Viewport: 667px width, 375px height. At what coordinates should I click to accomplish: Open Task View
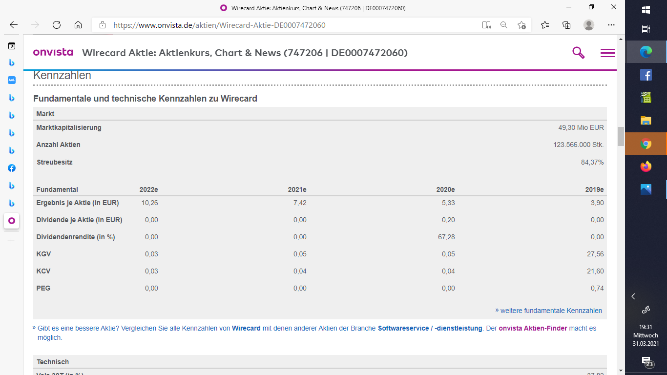click(646, 29)
